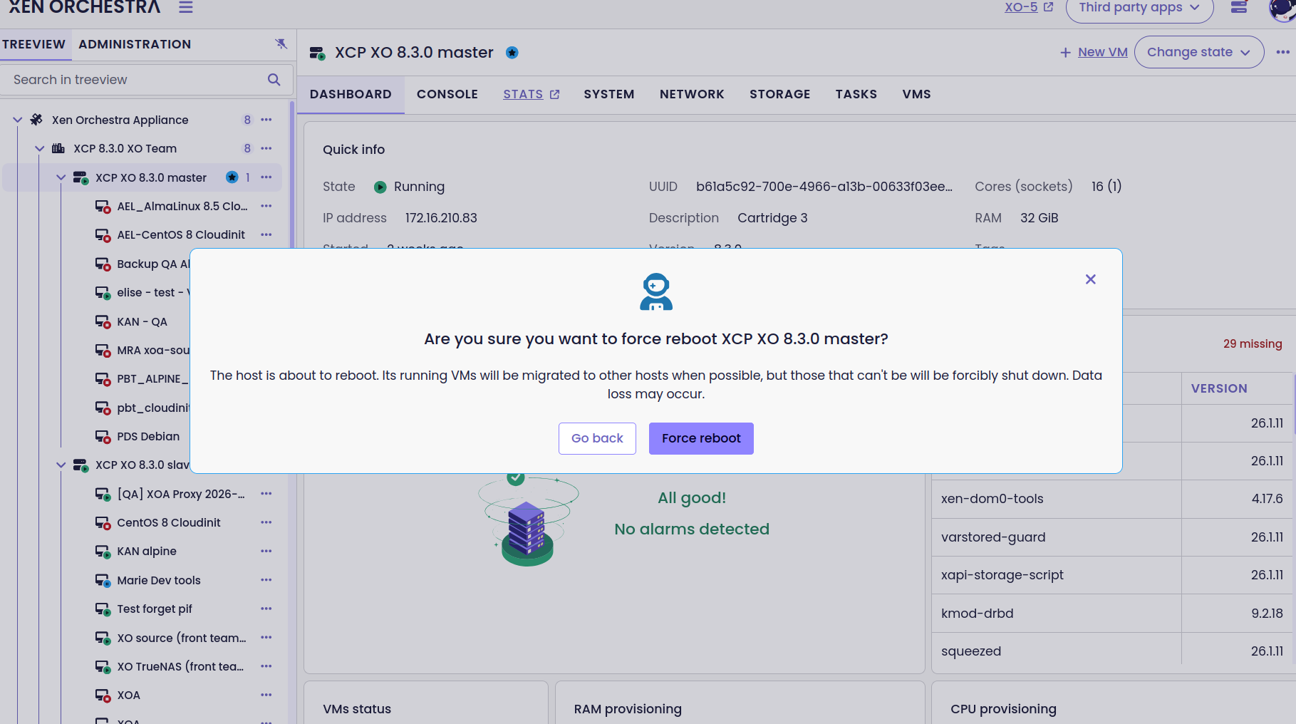
Task: Click the tasks icon in top bar
Action: point(1239,7)
